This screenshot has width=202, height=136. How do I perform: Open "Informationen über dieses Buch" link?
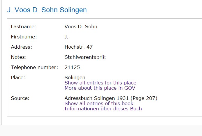tap(103, 109)
